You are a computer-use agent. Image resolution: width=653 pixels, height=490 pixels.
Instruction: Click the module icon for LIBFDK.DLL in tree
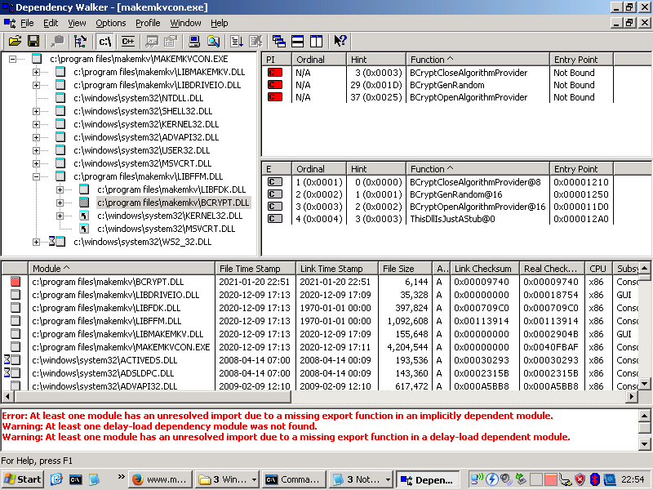[x=84, y=189]
